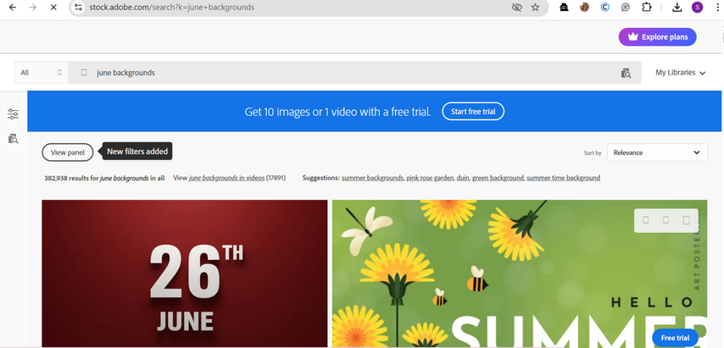Viewport: 724px width, 348px height.
Task: Open the filters panel sidebar icon
Action: (x=13, y=114)
